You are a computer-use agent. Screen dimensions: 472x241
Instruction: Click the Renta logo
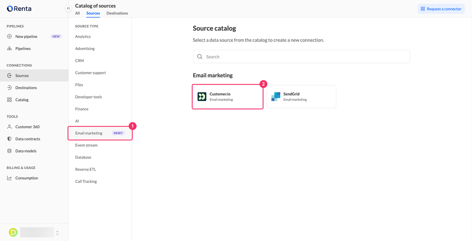(19, 9)
